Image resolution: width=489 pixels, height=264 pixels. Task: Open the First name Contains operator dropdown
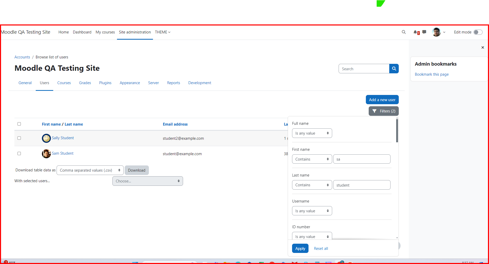click(x=312, y=159)
